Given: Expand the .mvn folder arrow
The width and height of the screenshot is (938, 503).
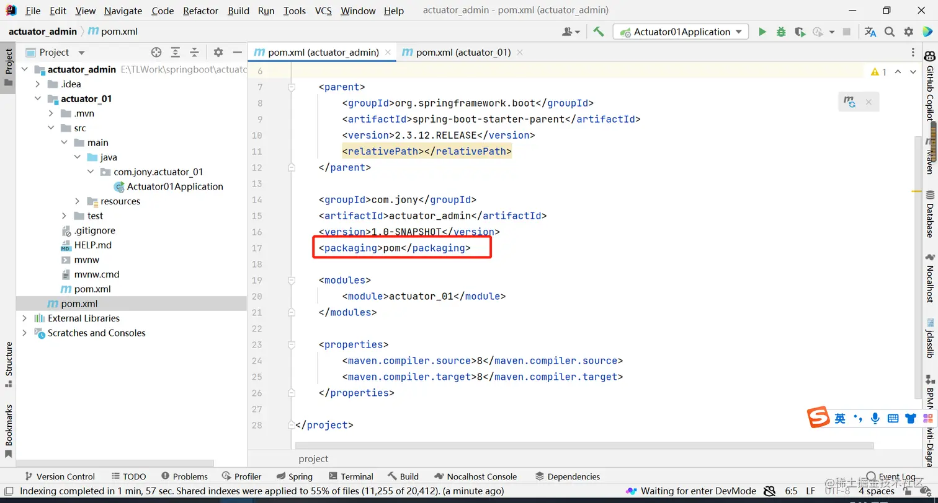Looking at the screenshot, I should (x=51, y=113).
